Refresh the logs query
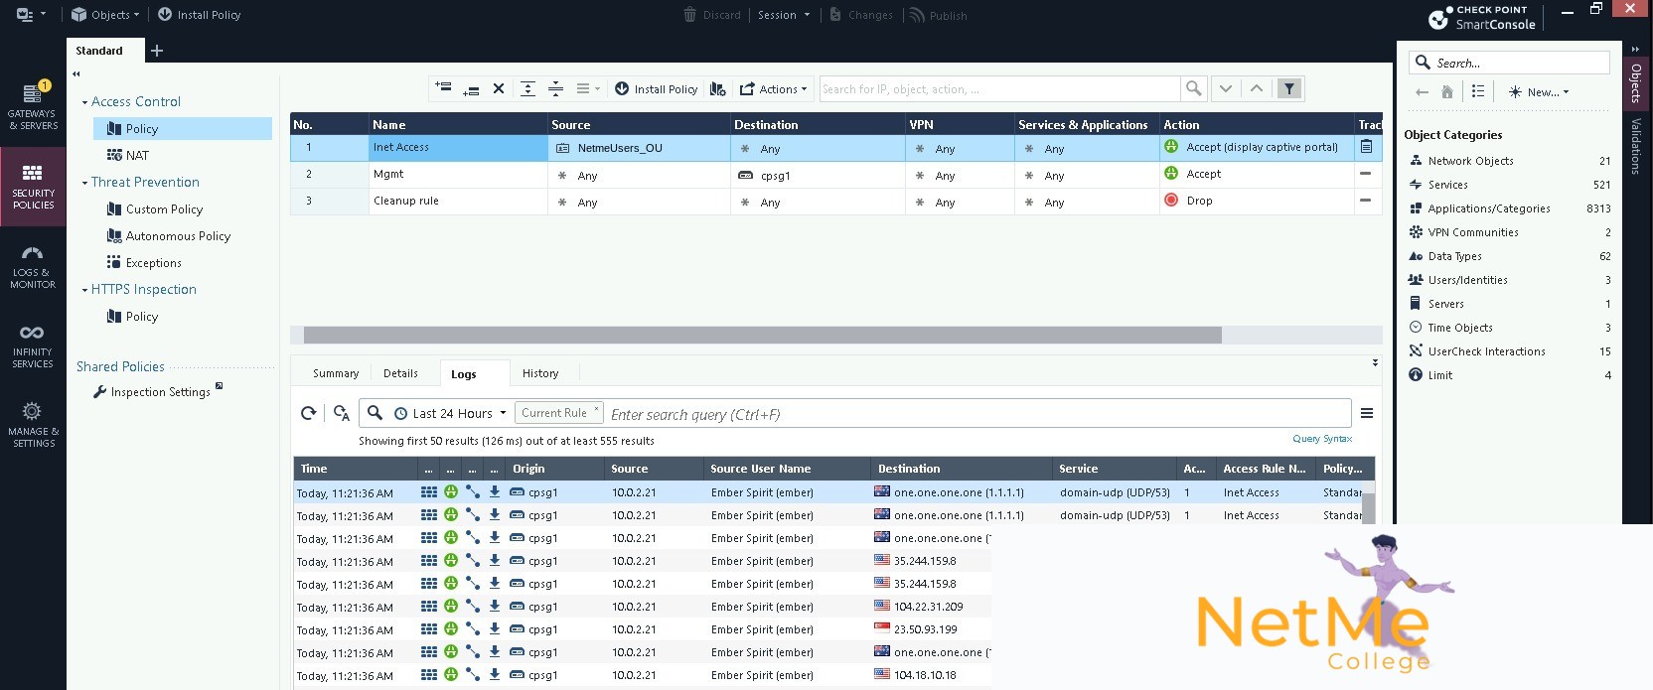The image size is (1653, 690). (309, 413)
